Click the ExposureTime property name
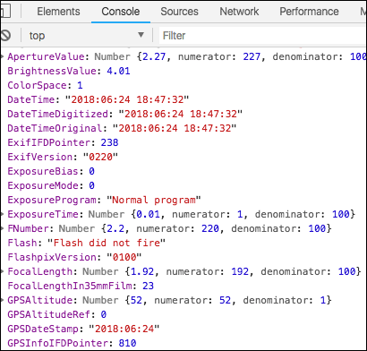 pos(43,214)
